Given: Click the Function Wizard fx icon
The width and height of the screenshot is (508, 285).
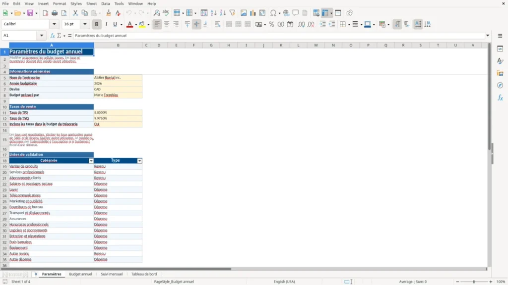Looking at the screenshot, I should [53, 36].
